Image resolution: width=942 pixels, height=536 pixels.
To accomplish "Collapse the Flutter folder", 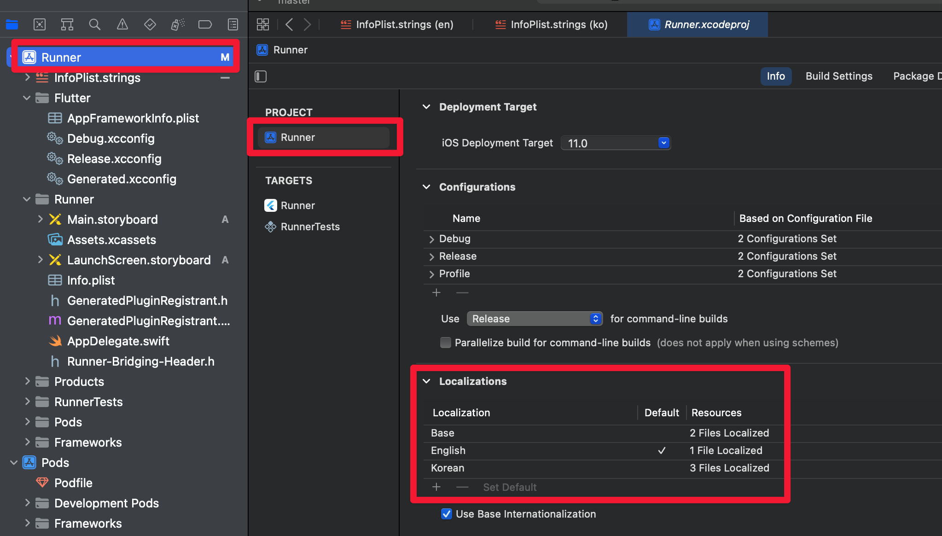I will coord(27,98).
